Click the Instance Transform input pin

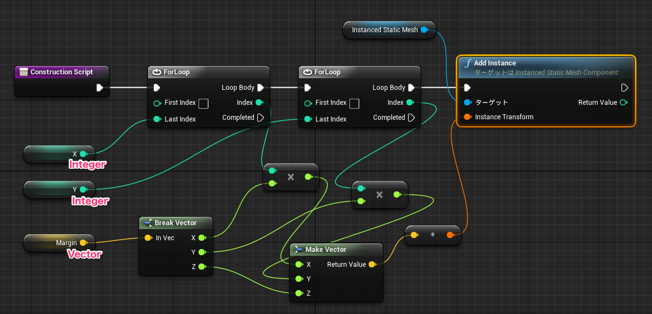tap(467, 117)
